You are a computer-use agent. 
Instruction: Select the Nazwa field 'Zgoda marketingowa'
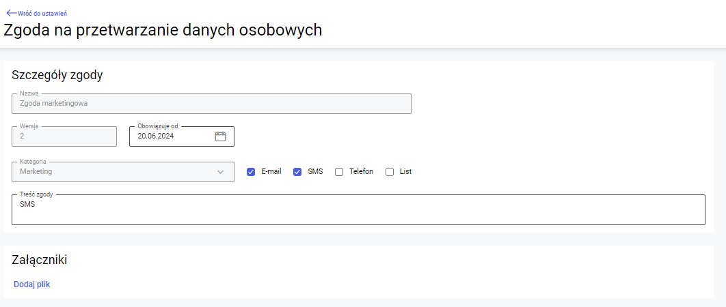211,104
